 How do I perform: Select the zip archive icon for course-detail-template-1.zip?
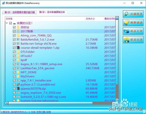click(18, 48)
